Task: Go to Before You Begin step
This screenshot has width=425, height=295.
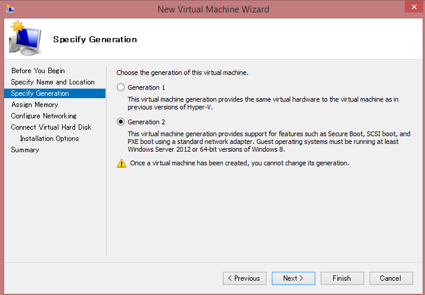Action: tap(38, 71)
